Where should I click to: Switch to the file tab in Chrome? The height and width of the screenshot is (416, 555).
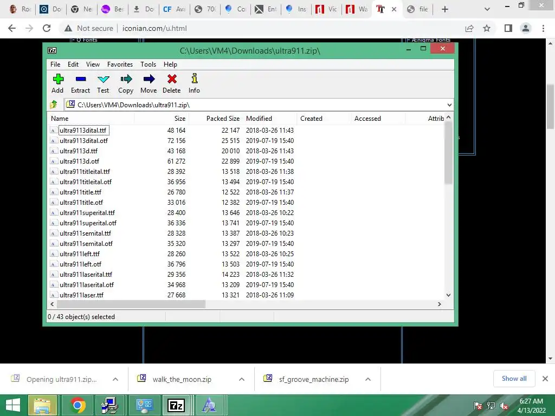point(418,9)
